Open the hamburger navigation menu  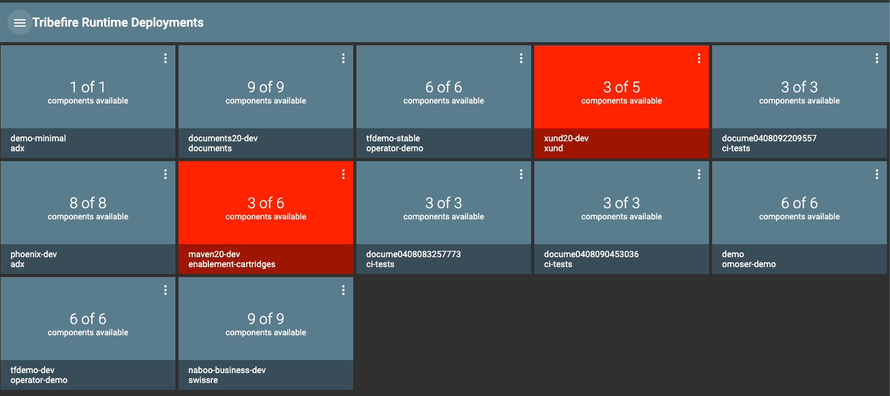20,23
